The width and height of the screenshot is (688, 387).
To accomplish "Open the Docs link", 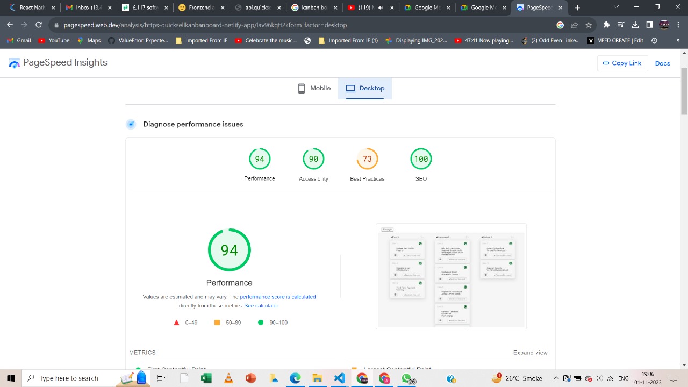I will tap(662, 63).
